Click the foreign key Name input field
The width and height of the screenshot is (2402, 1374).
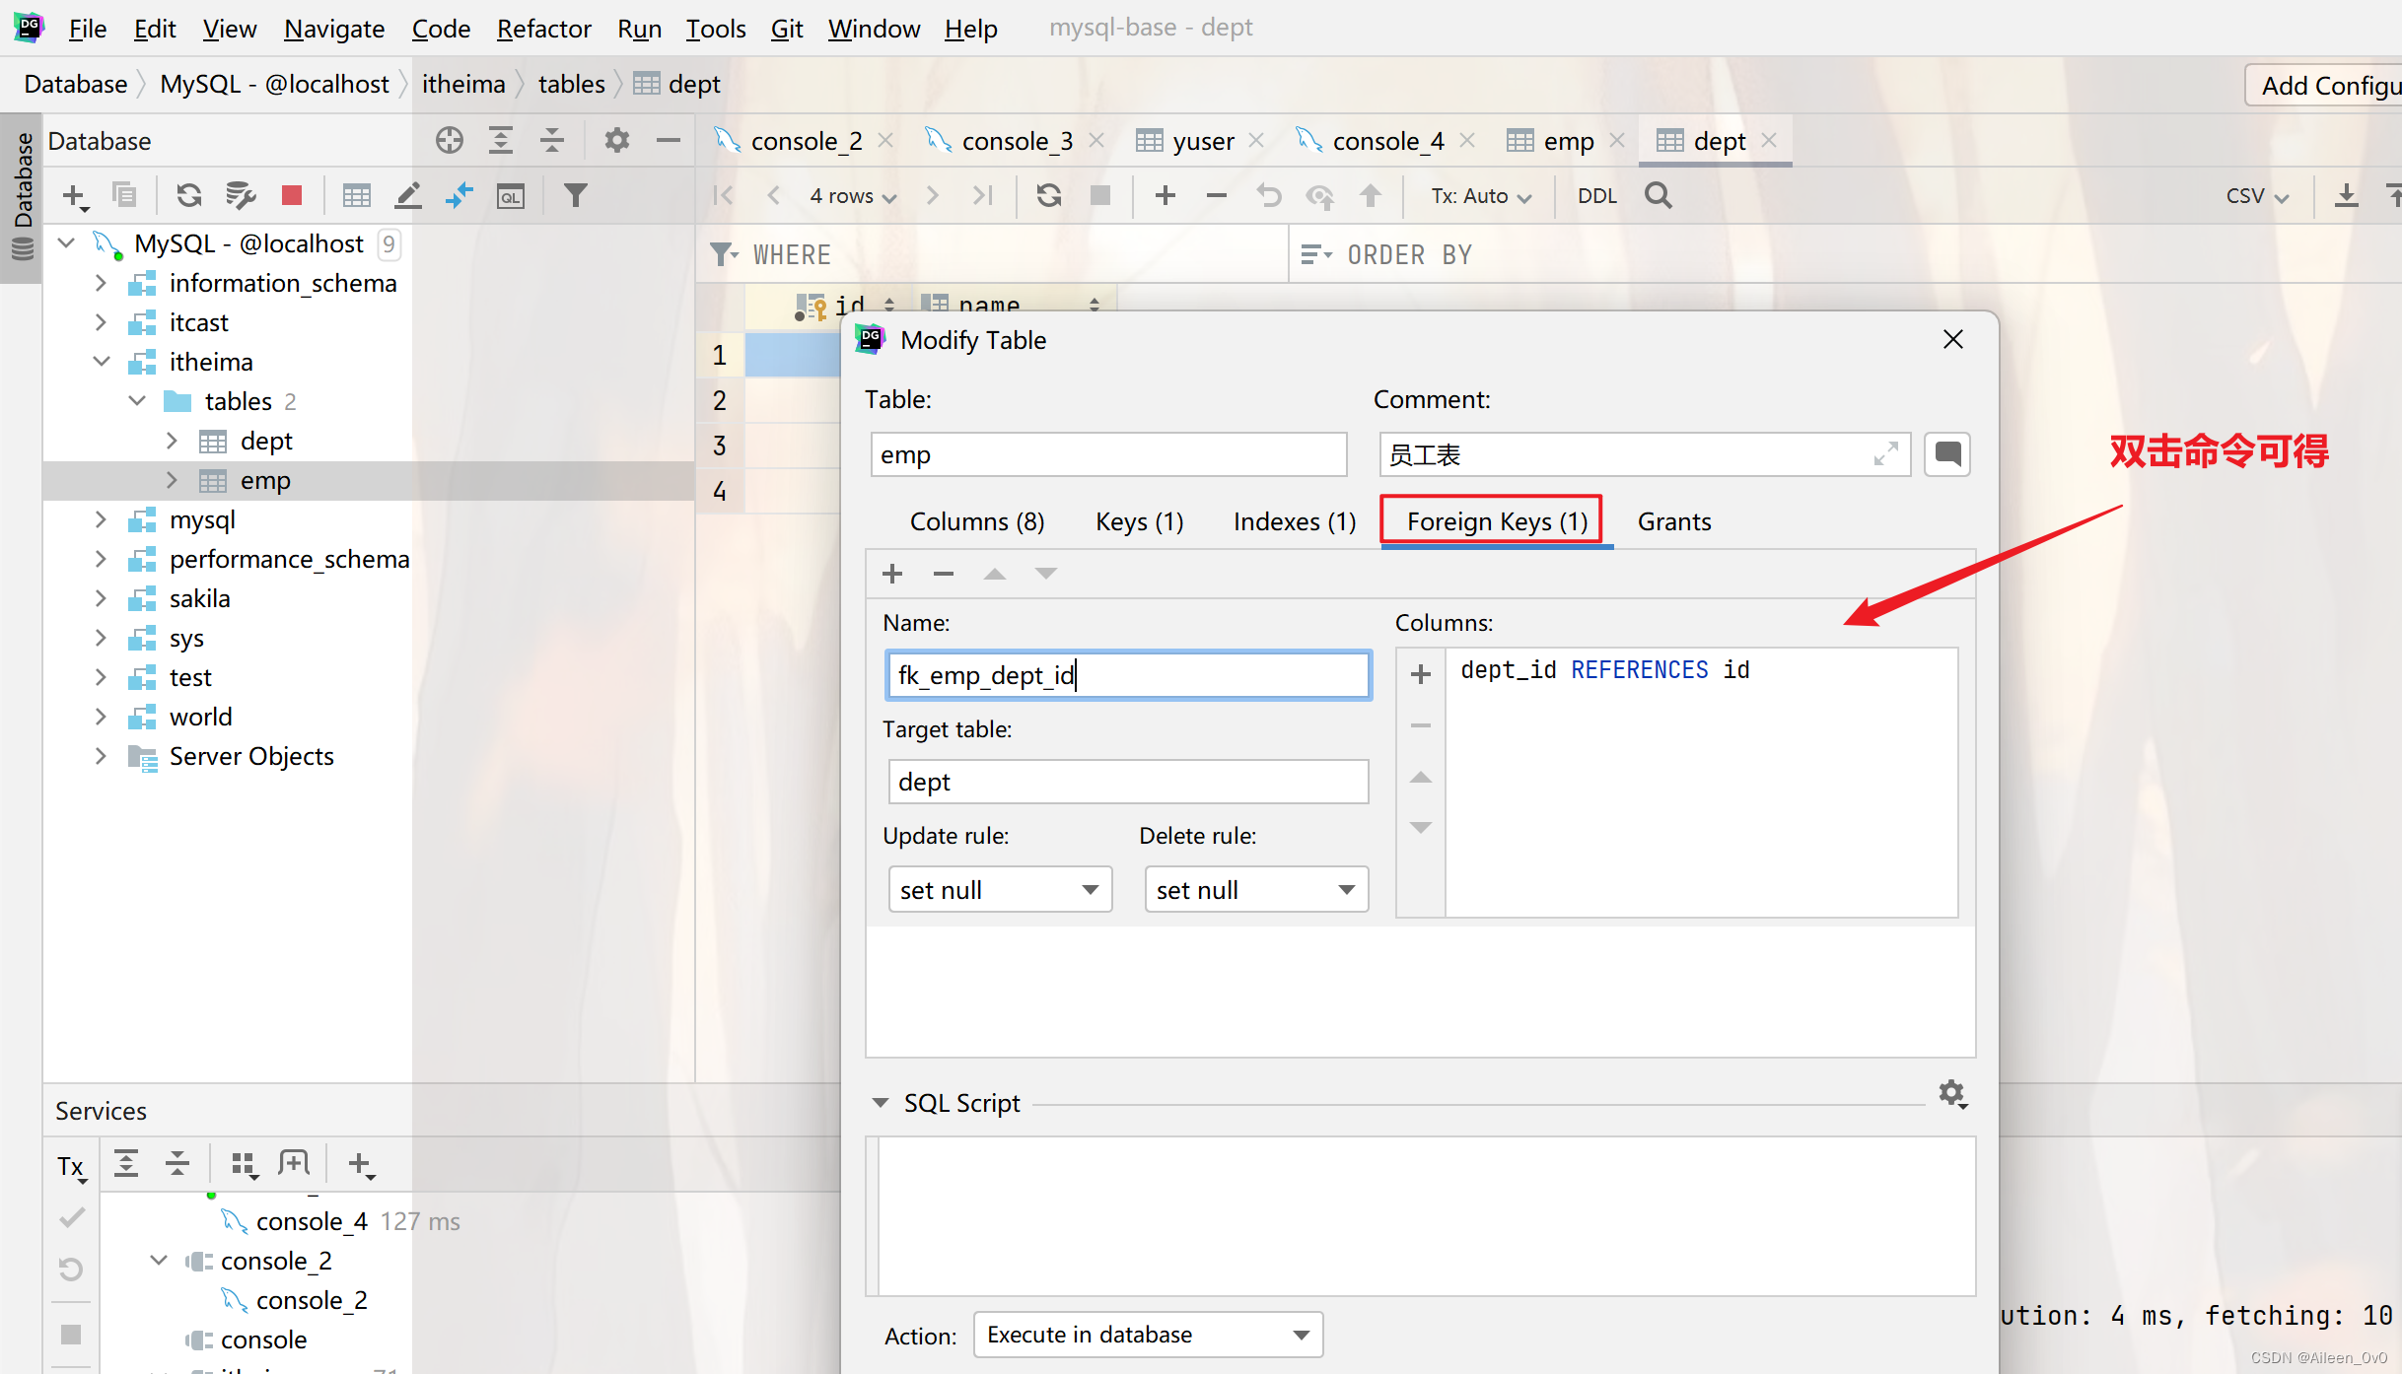[x=1128, y=675]
